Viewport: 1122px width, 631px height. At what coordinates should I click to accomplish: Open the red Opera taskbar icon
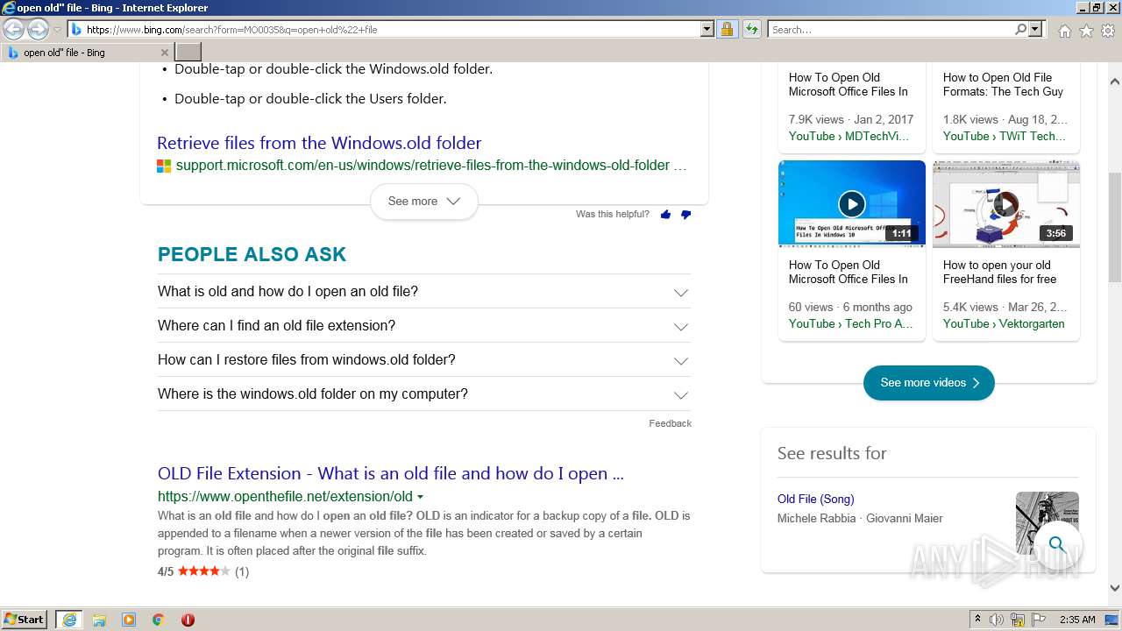point(188,620)
